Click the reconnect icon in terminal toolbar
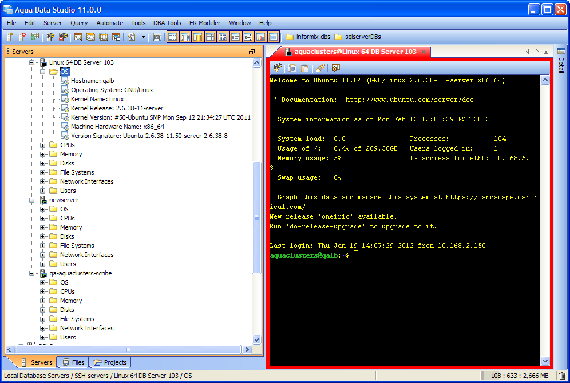Image resolution: width=570 pixels, height=383 pixels. pyautogui.click(x=278, y=68)
